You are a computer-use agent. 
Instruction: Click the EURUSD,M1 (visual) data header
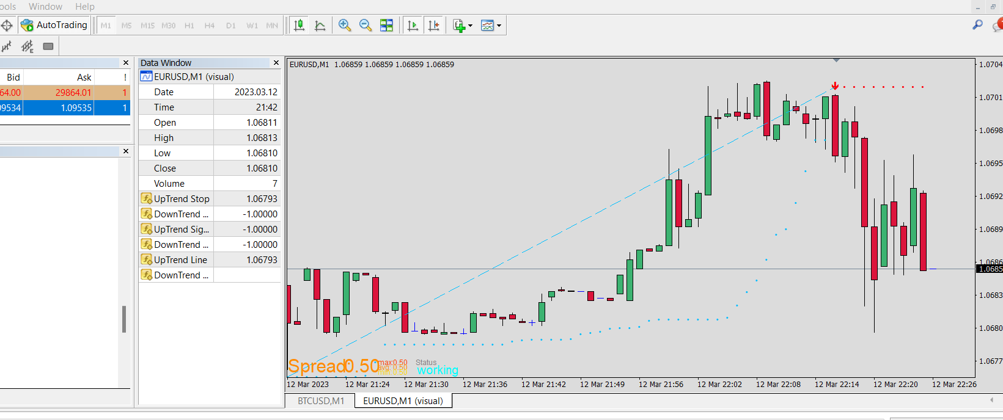[x=210, y=77]
